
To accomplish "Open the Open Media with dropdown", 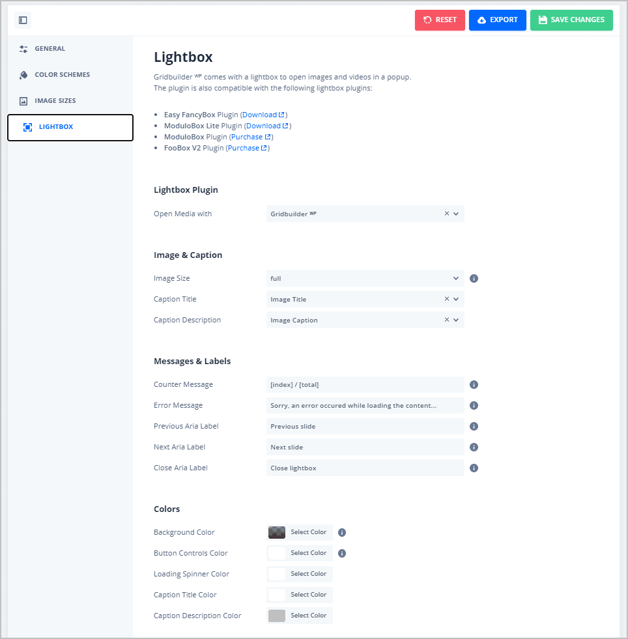I will coord(456,213).
